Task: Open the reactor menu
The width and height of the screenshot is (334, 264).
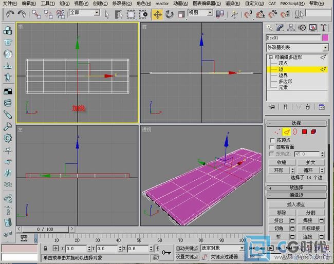Action: (x=162, y=4)
